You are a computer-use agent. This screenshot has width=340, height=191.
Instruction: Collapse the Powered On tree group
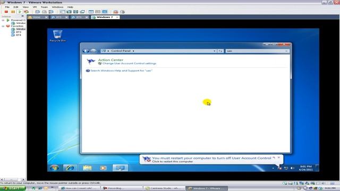coord(3,20)
